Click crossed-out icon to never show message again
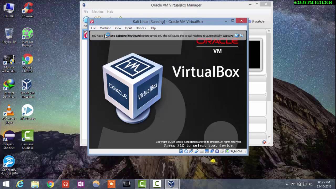Image resolution: width=336 pixels, height=189 pixels. point(241,35)
